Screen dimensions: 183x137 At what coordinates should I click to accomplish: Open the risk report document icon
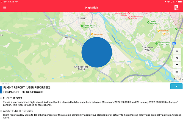pyautogui.click(x=176, y=7)
